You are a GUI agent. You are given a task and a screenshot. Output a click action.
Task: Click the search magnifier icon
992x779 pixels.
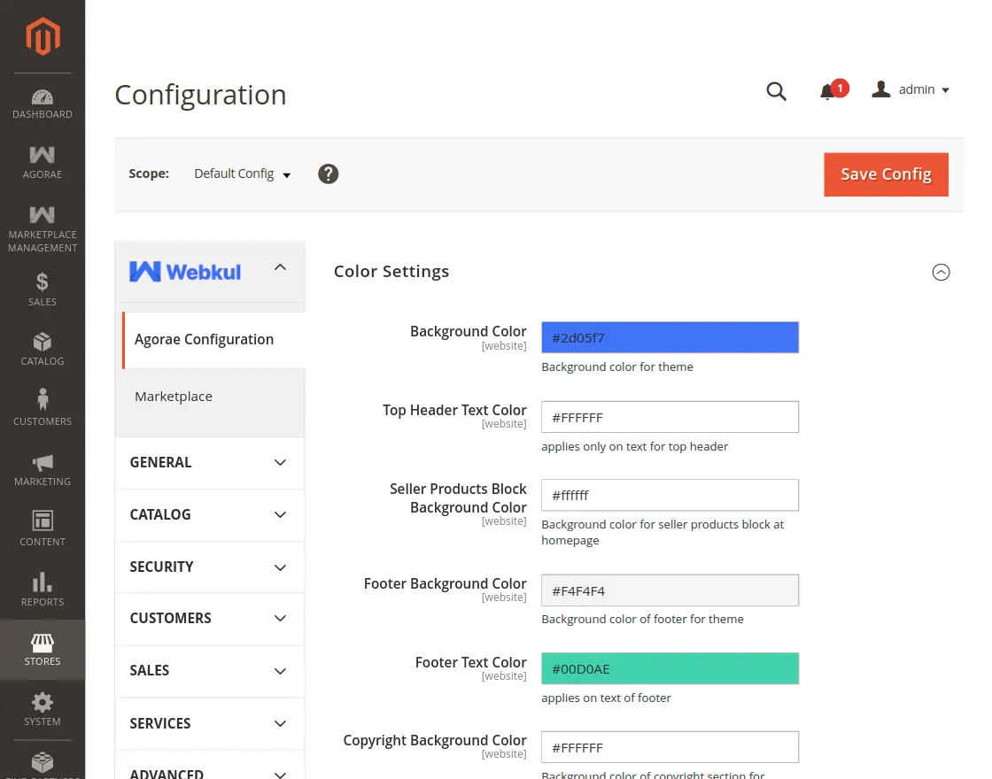(776, 91)
